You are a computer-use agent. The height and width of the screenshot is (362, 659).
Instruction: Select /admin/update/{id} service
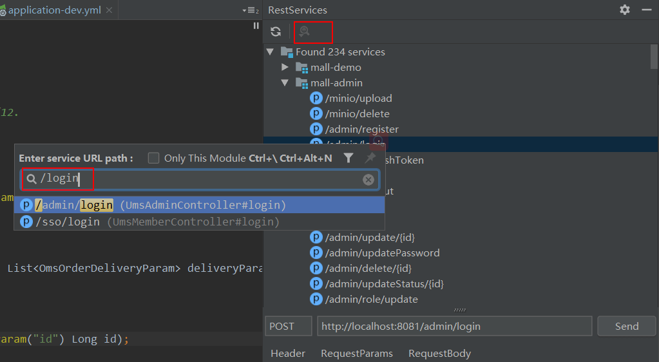tap(370, 238)
